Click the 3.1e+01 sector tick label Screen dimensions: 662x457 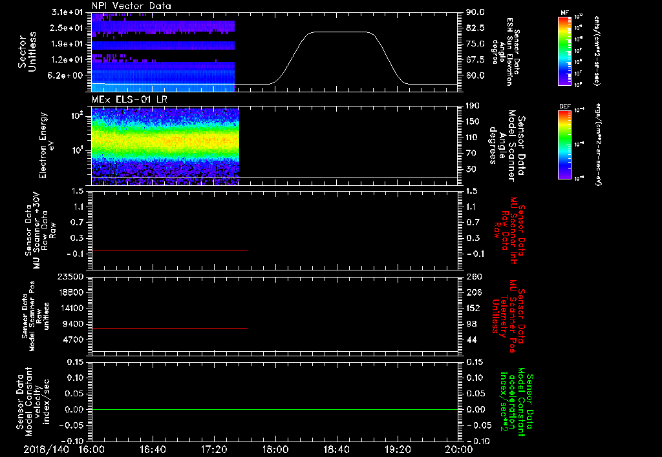pos(67,12)
